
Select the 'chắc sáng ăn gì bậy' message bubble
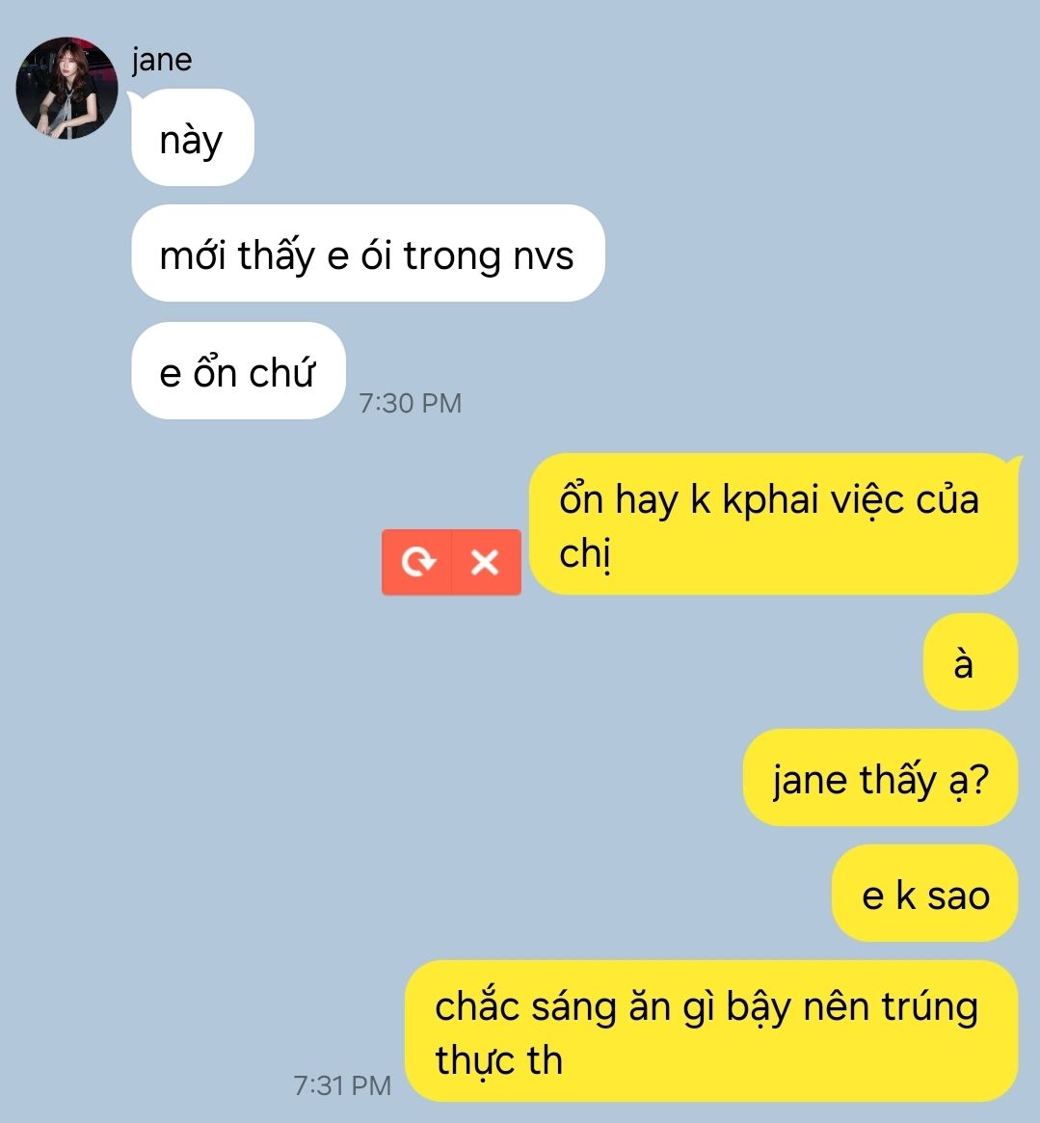tap(712, 1031)
